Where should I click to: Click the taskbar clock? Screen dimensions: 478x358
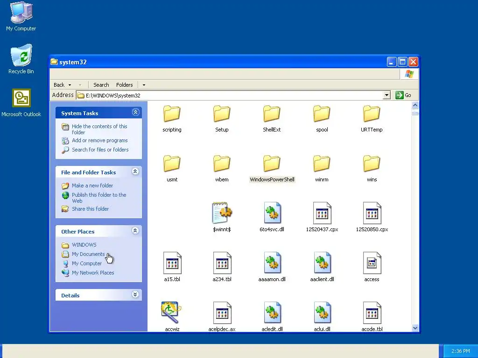[x=460, y=351]
